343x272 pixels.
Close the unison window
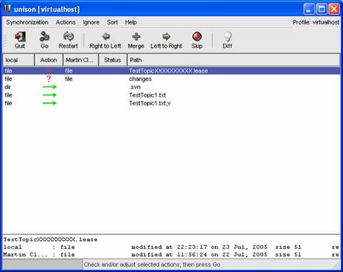[334, 9]
